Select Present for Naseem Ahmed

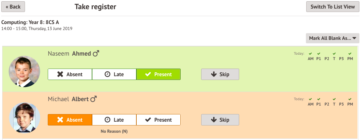[x=158, y=74]
